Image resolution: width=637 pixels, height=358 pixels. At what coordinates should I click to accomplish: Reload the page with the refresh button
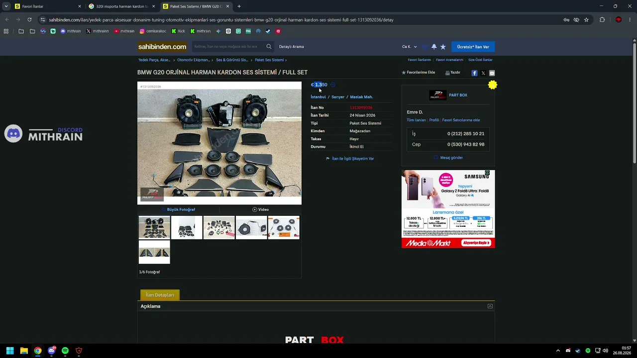29,20
